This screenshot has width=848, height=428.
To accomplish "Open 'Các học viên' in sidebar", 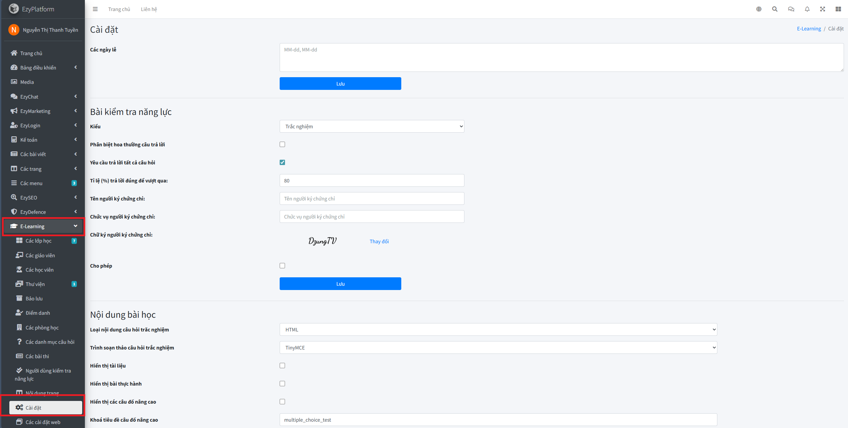I will (39, 270).
